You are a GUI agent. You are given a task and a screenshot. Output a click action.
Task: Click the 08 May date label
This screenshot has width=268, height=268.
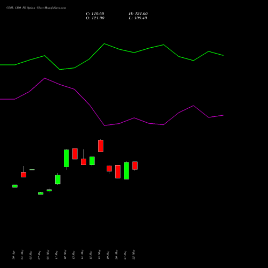[48, 255]
